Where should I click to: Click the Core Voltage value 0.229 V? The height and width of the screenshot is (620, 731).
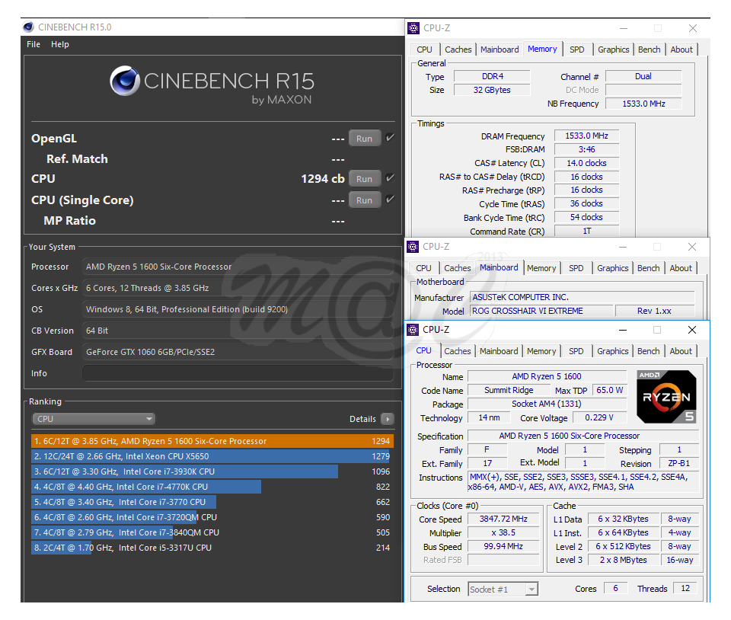(599, 417)
